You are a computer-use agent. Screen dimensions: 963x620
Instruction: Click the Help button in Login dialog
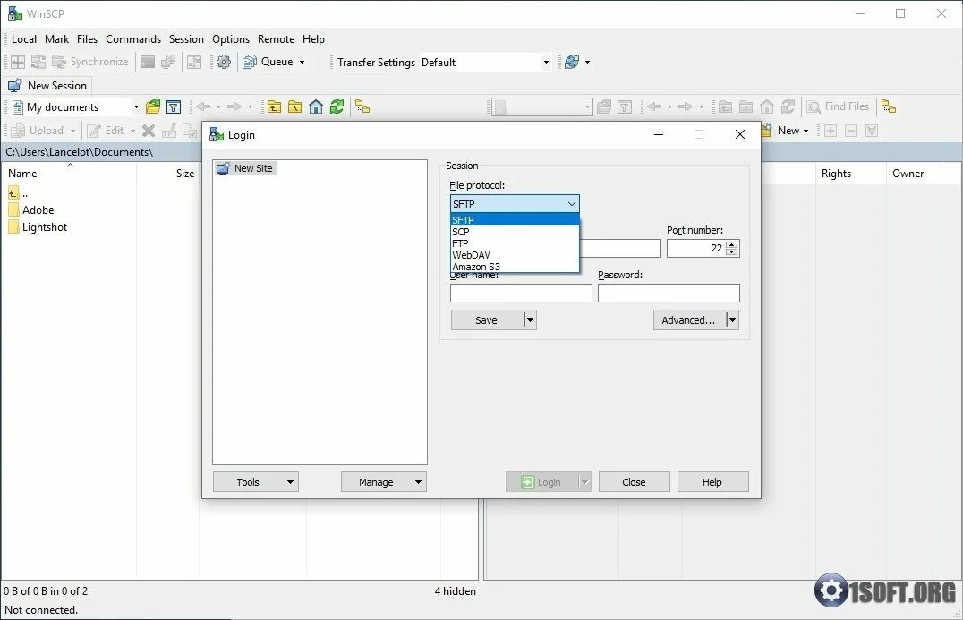(x=712, y=482)
